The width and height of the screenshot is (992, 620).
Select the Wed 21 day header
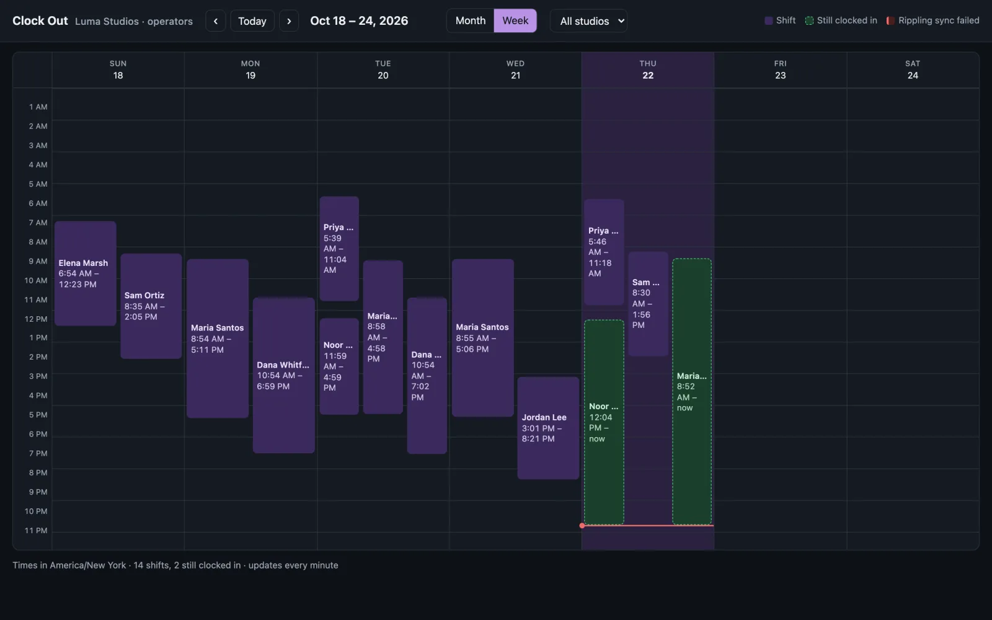[x=515, y=69]
